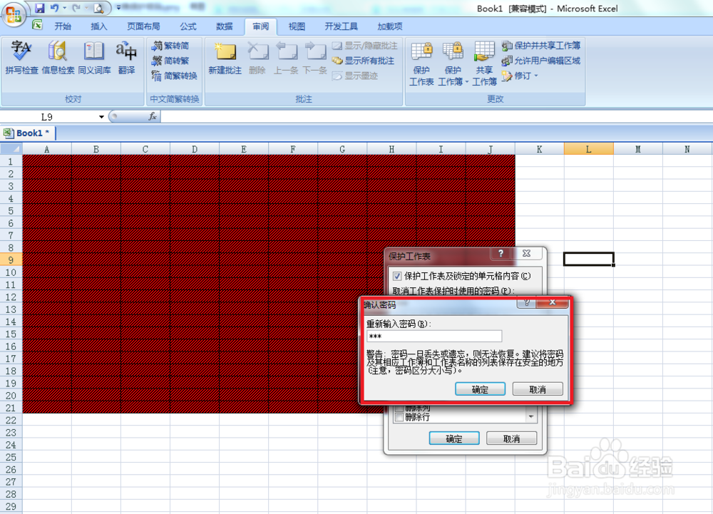Viewport: 713px width, 514px height.
Task: Open the Translate tool (翻译)
Action: (126, 58)
